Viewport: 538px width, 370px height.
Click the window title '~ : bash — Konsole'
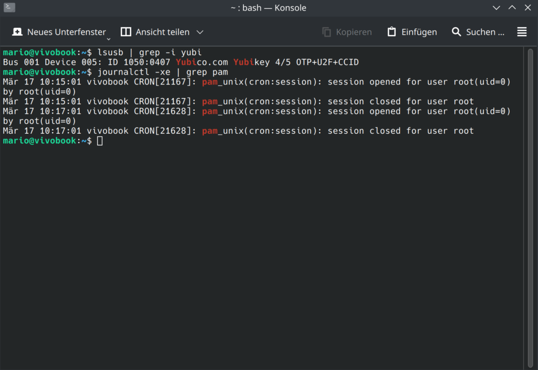coord(268,7)
